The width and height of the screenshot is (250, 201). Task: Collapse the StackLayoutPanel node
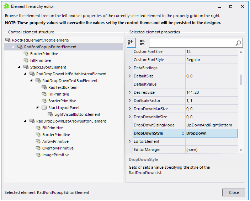[x=37, y=107]
